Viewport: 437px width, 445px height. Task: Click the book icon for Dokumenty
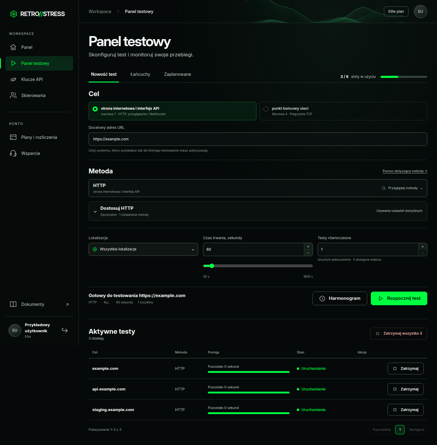click(13, 304)
